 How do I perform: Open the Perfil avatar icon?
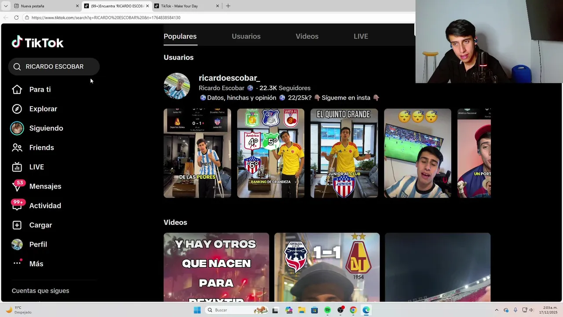click(17, 244)
